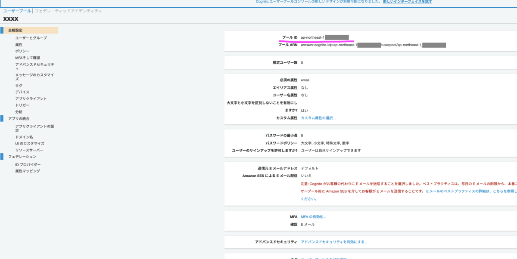Select アプリクライアント in the sidebar
This screenshot has height=259, width=517.
[x=31, y=99]
